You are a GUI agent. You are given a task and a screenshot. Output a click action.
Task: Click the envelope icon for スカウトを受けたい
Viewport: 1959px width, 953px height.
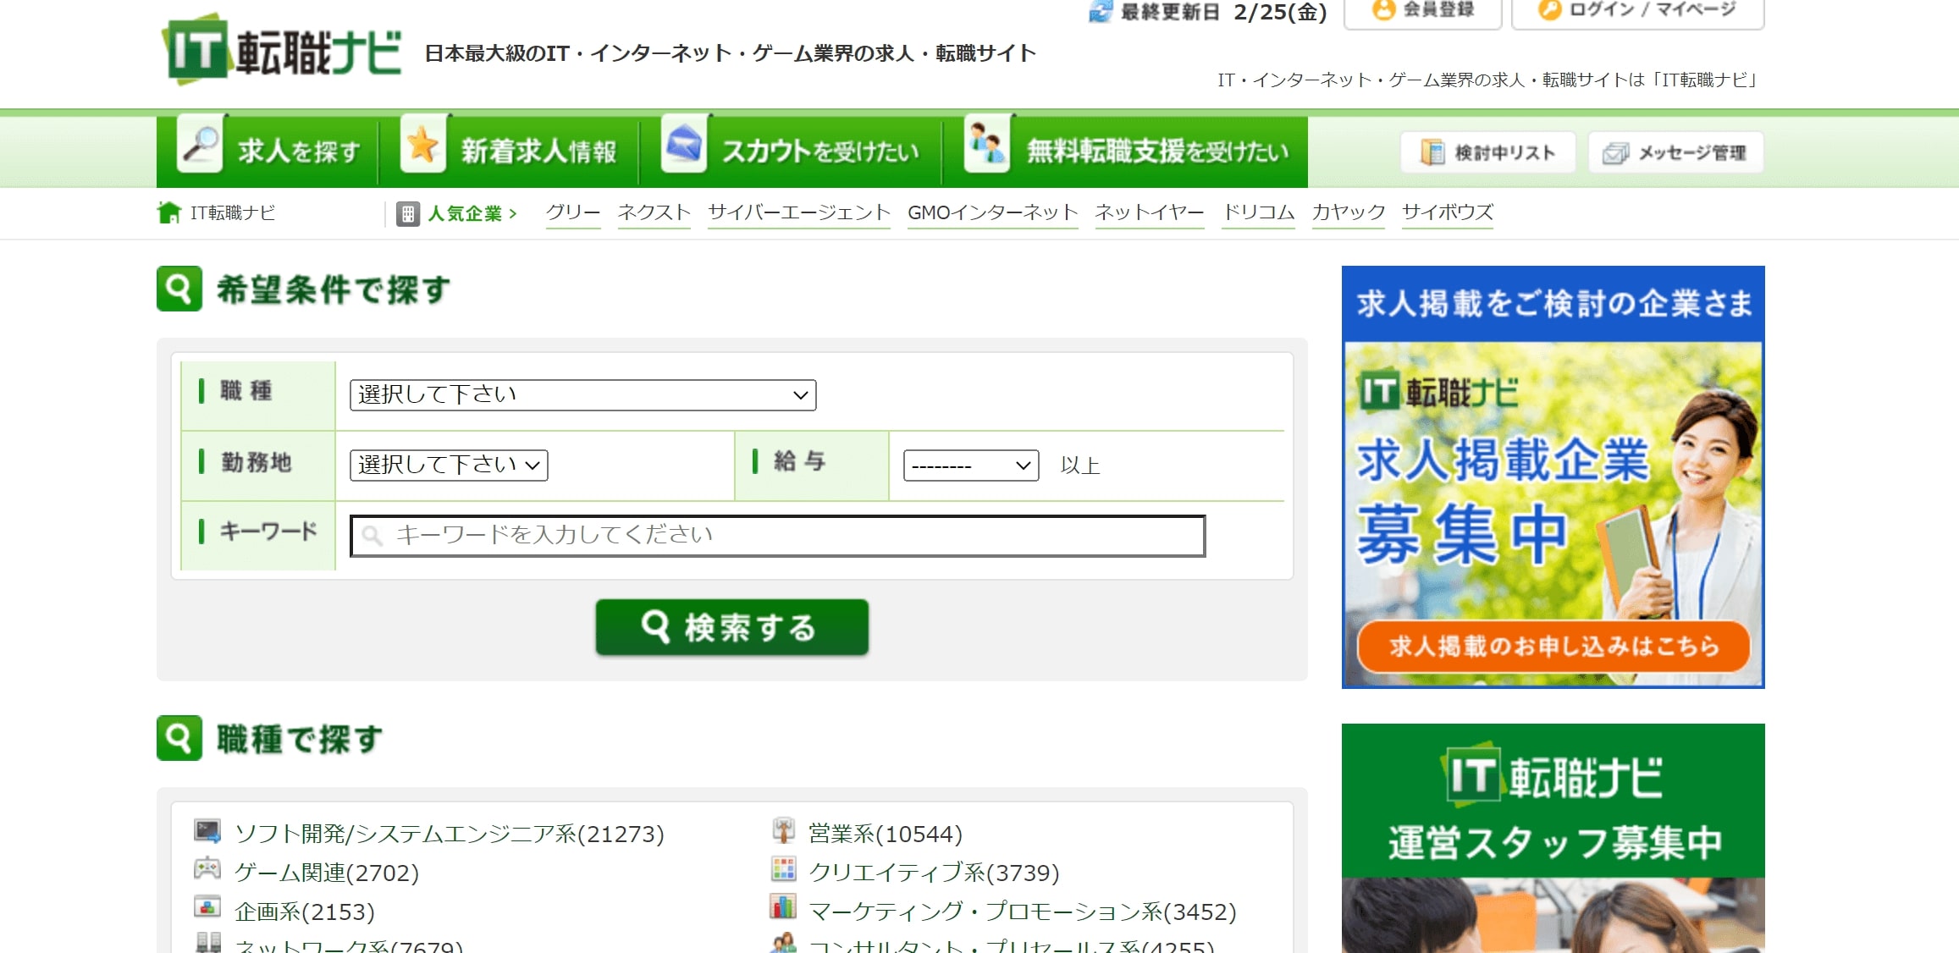click(x=683, y=146)
